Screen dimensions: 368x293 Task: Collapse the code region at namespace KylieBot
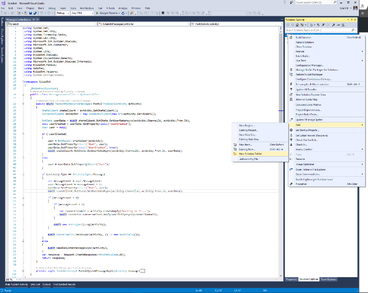coord(23,82)
